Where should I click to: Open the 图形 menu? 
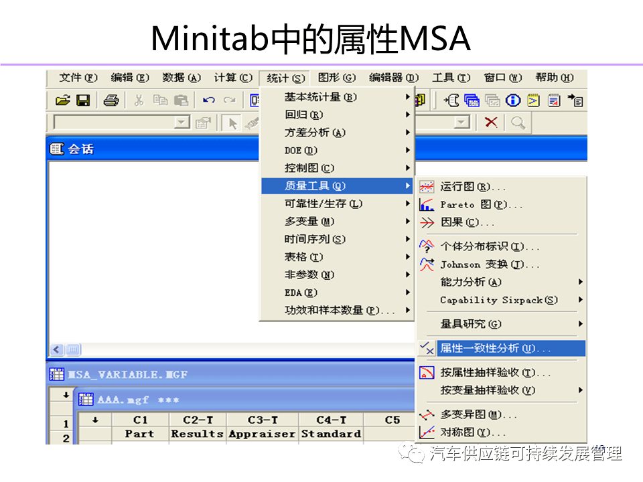pyautogui.click(x=337, y=78)
